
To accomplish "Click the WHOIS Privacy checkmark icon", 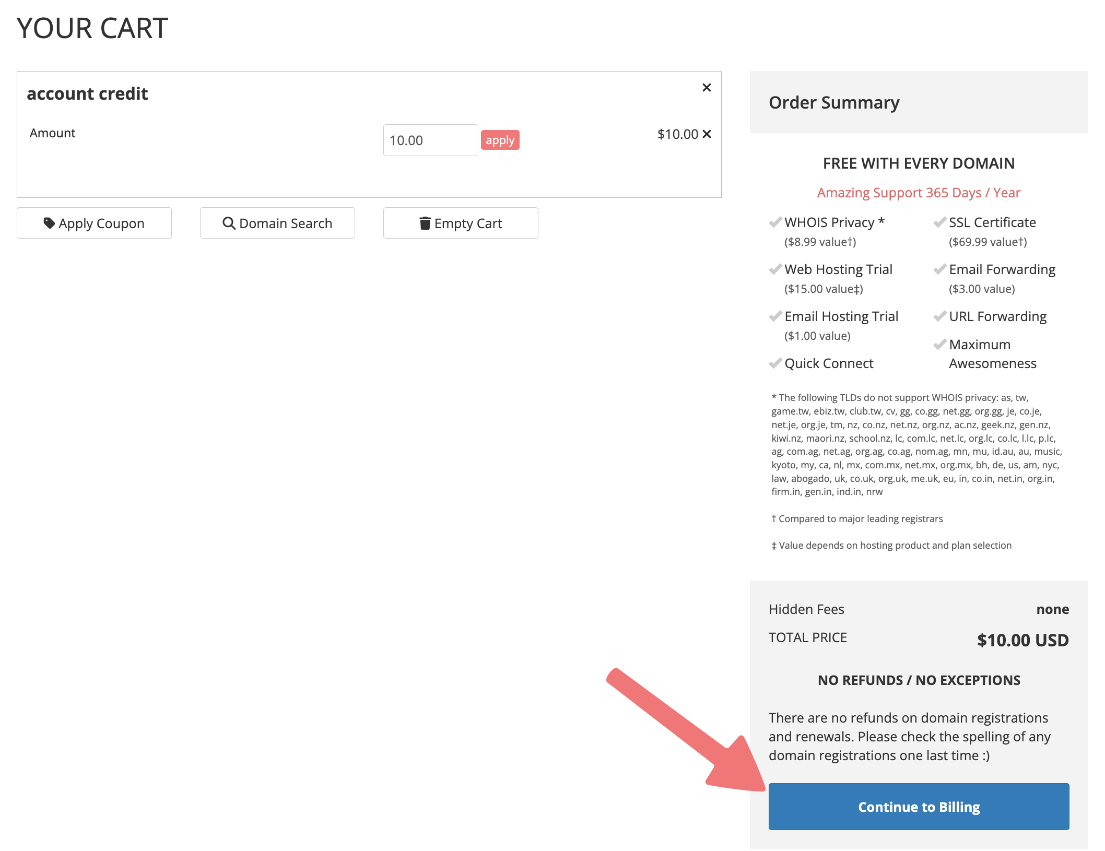I will pos(775,222).
